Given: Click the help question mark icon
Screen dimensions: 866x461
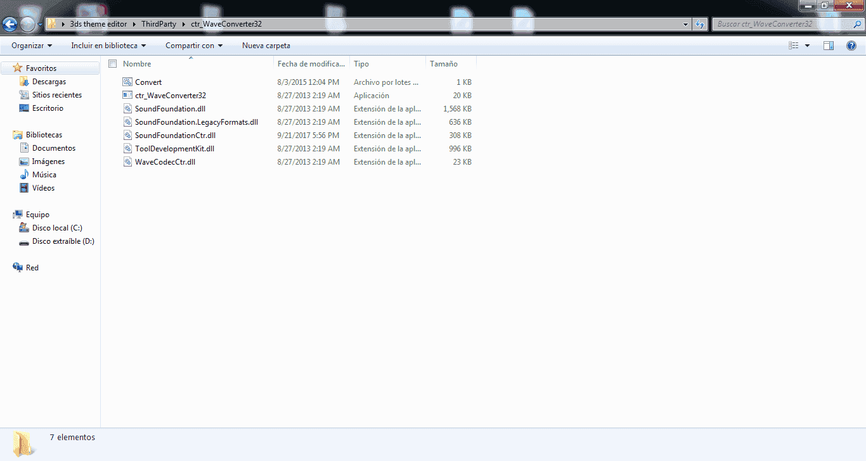Looking at the screenshot, I should [x=851, y=46].
